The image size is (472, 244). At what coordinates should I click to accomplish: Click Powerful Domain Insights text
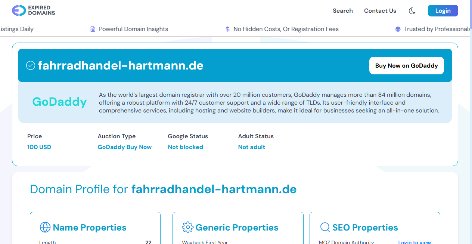pyautogui.click(x=133, y=29)
